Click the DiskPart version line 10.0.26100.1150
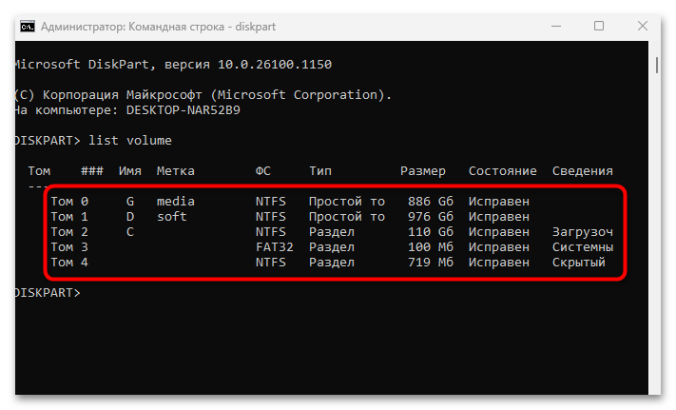Viewport: 676px width, 410px height. click(173, 65)
